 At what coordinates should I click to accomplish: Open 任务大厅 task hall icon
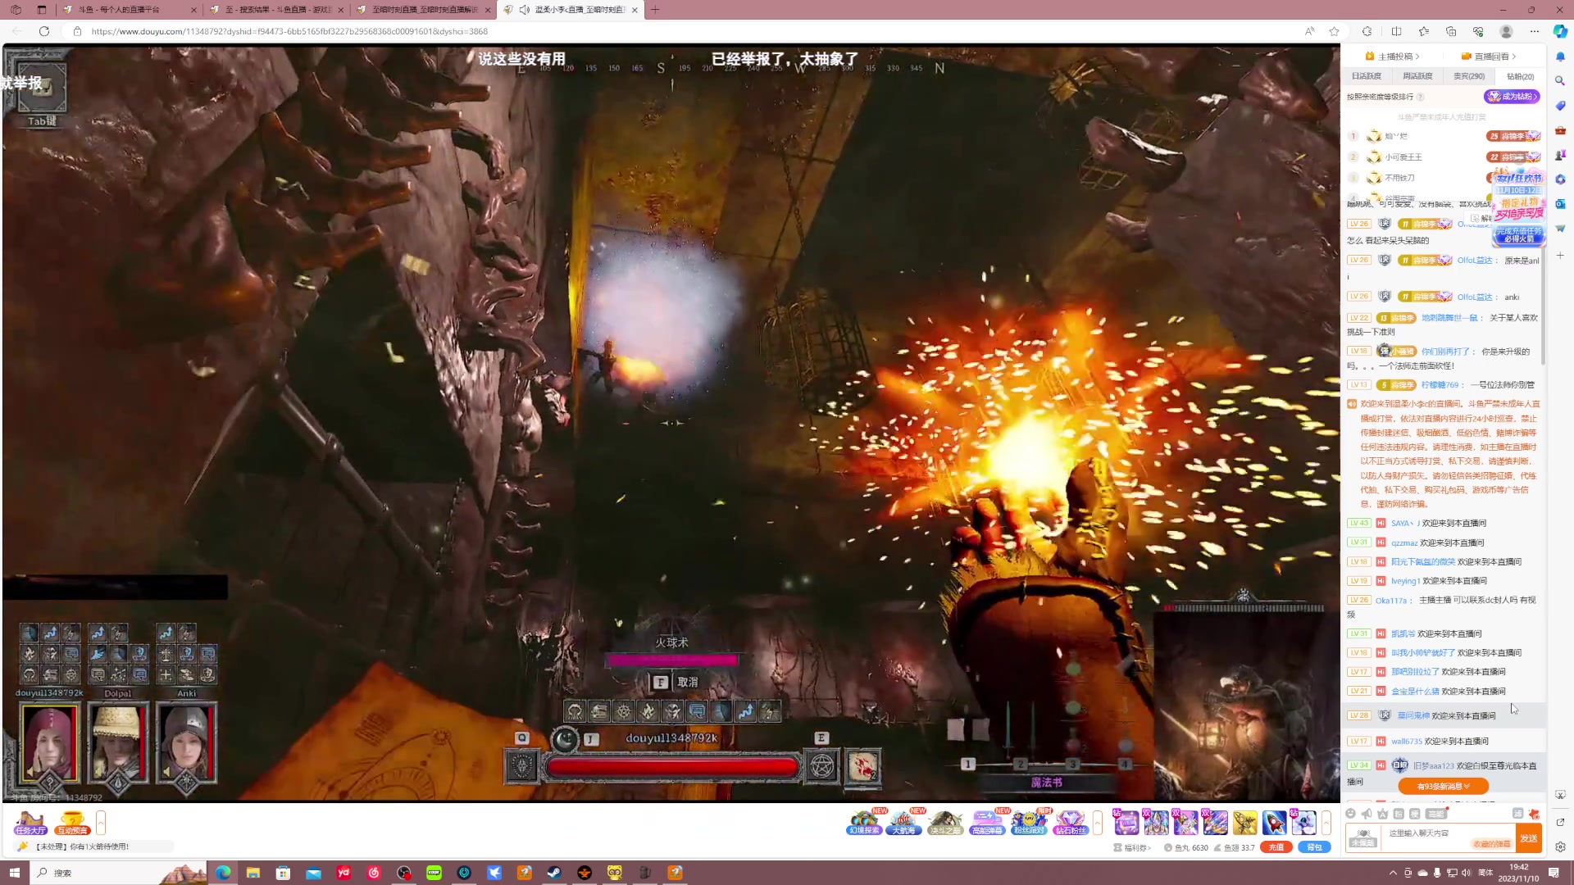coord(30,822)
